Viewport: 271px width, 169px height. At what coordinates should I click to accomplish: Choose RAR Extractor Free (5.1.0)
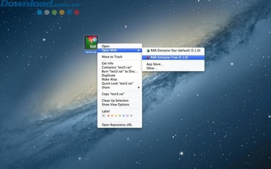coord(169,57)
